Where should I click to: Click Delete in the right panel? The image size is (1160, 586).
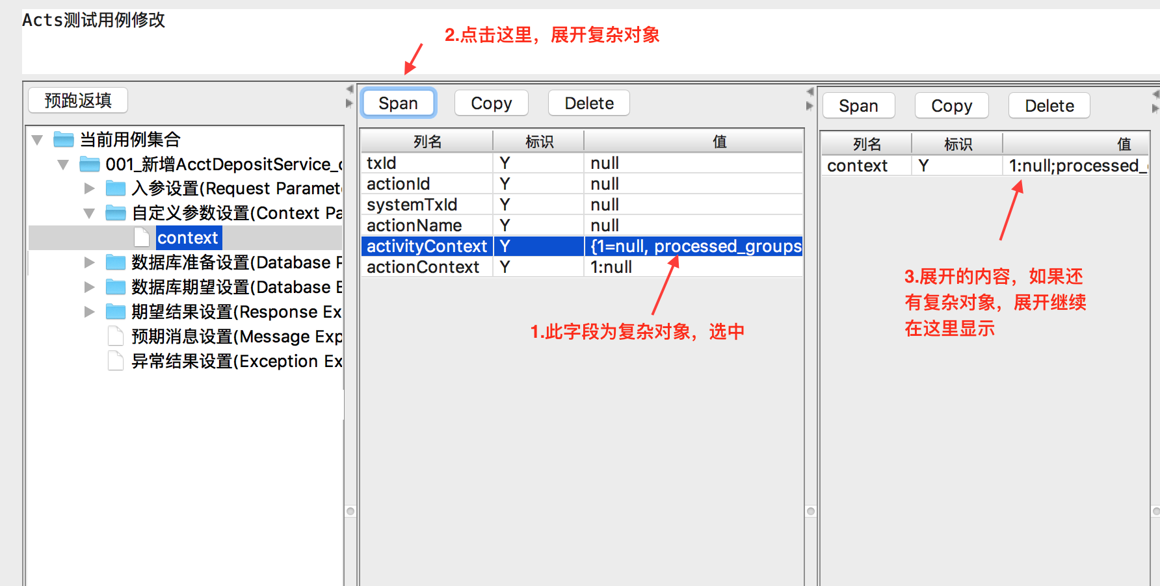1049,106
